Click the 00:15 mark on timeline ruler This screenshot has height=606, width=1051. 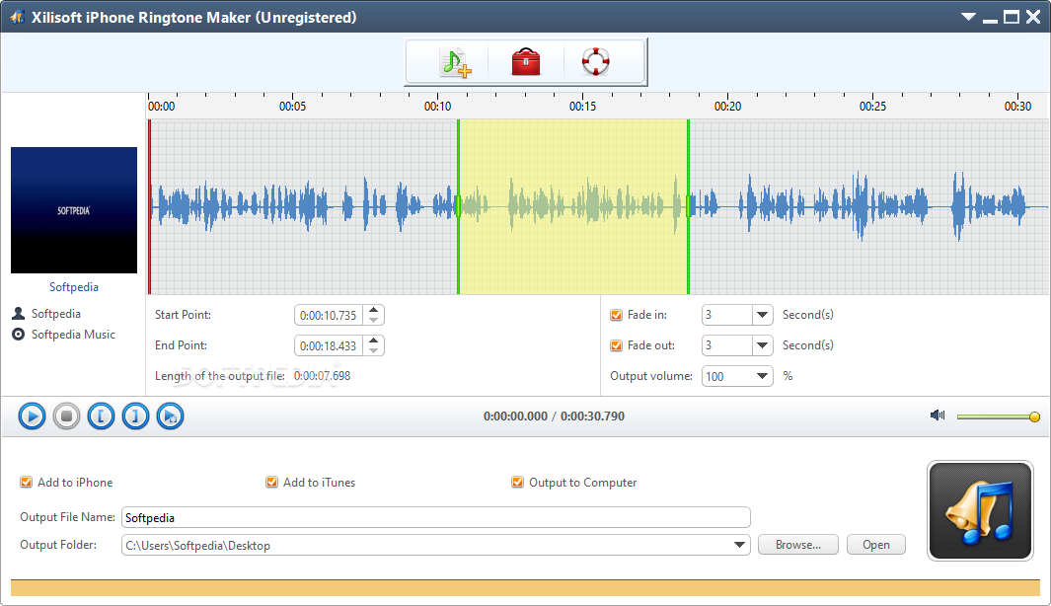tap(582, 106)
